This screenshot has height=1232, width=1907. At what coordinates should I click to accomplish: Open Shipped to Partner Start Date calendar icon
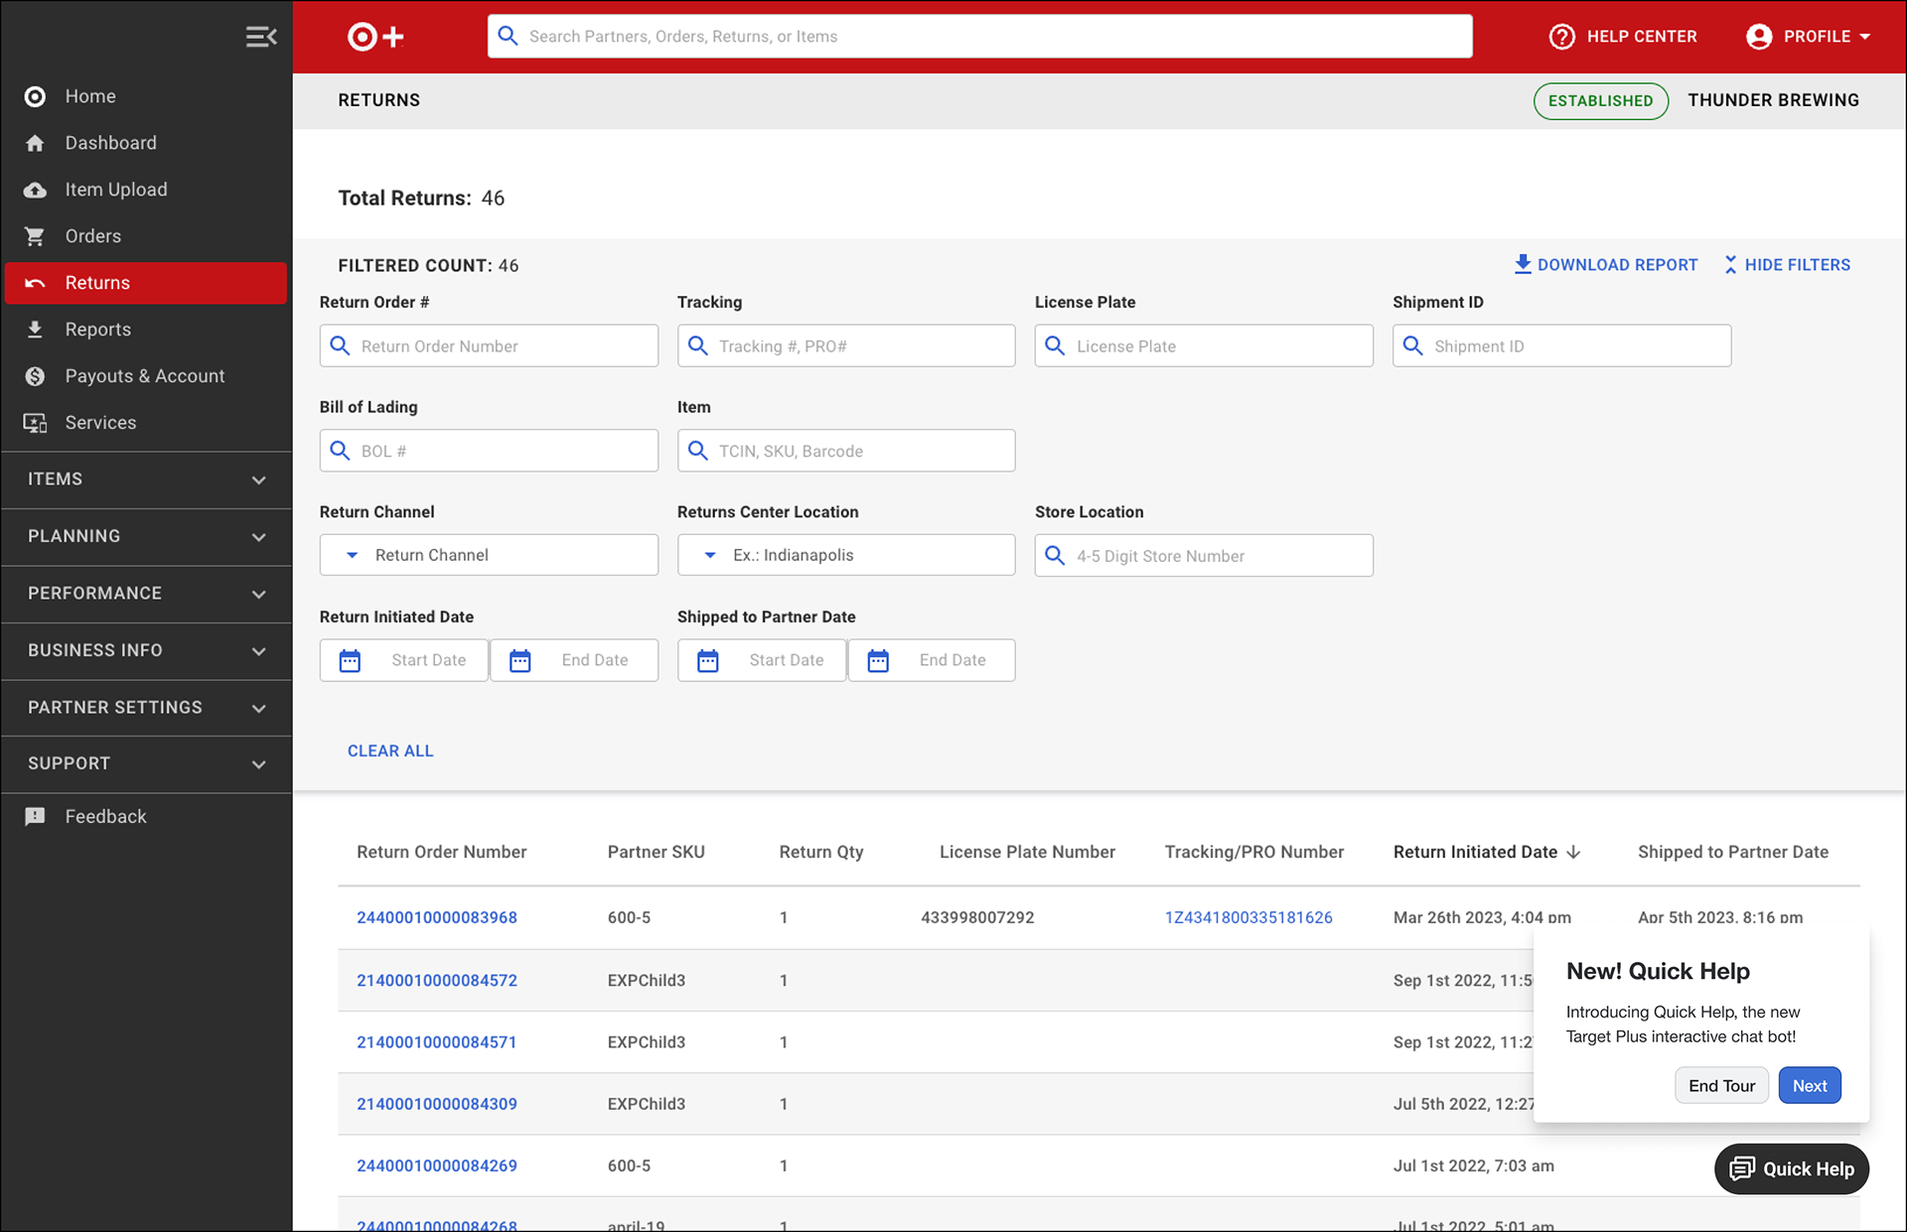[x=707, y=660]
